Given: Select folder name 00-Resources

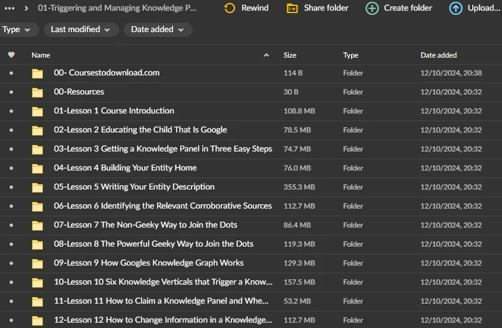Looking at the screenshot, I should pyautogui.click(x=79, y=92).
